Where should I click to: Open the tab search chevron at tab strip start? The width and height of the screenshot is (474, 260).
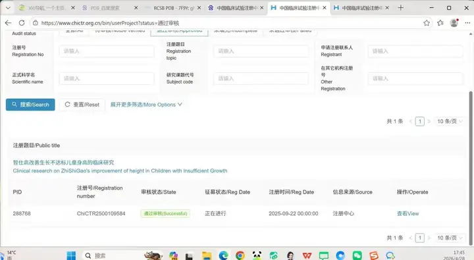8,8
